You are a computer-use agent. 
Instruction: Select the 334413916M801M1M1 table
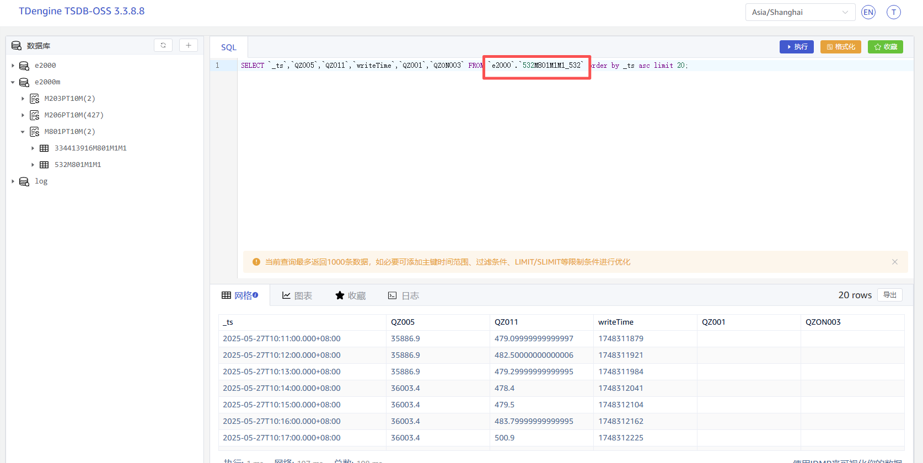90,148
